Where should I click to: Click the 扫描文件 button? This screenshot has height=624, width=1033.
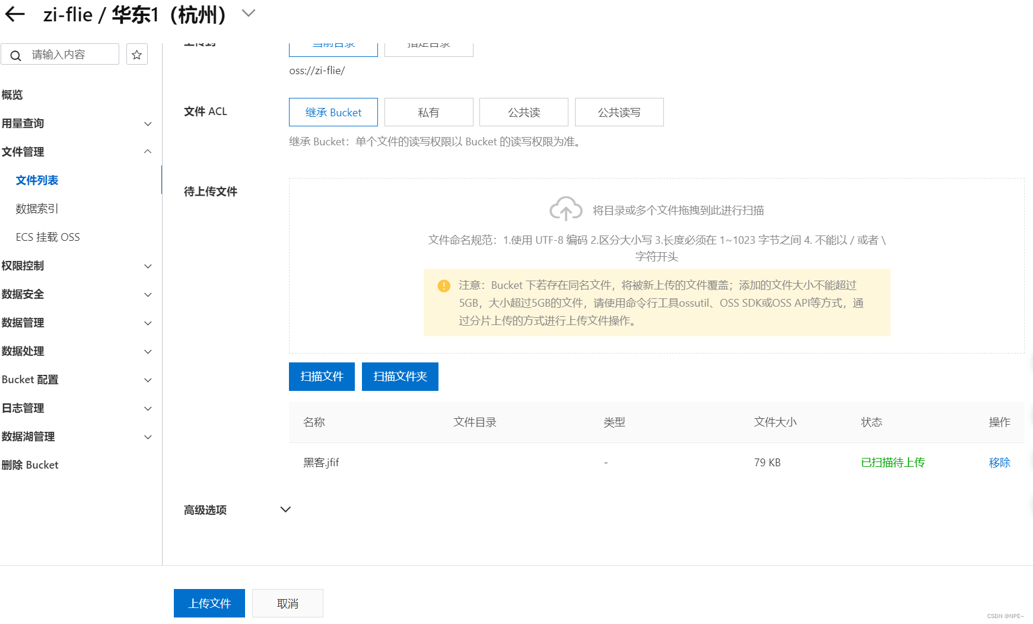tap(322, 377)
